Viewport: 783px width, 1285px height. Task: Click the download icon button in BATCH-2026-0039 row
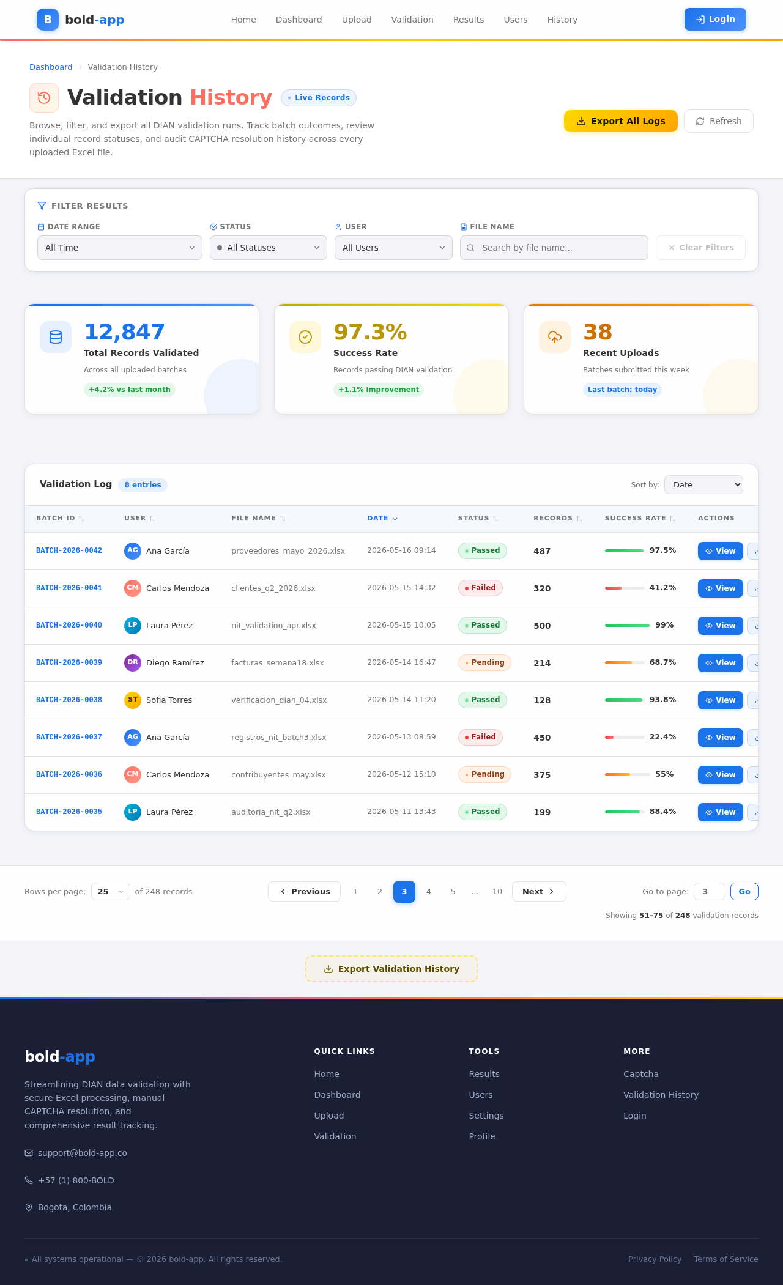coord(753,663)
